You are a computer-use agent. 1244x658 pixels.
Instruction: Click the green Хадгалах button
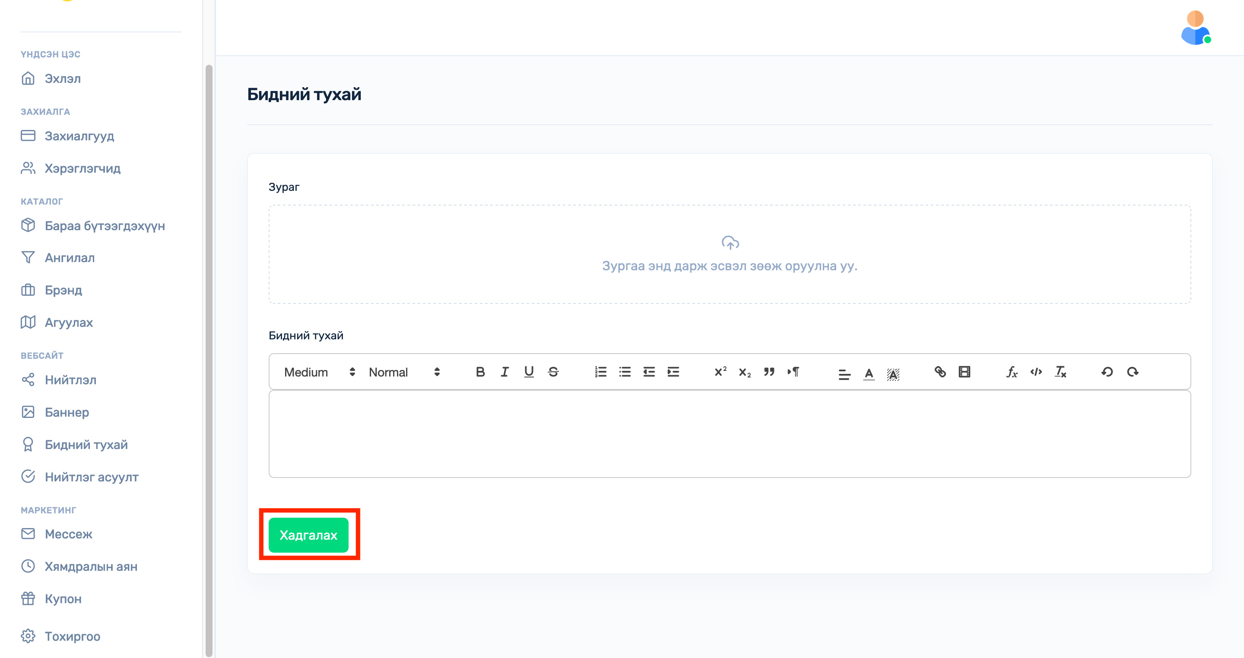pos(308,535)
